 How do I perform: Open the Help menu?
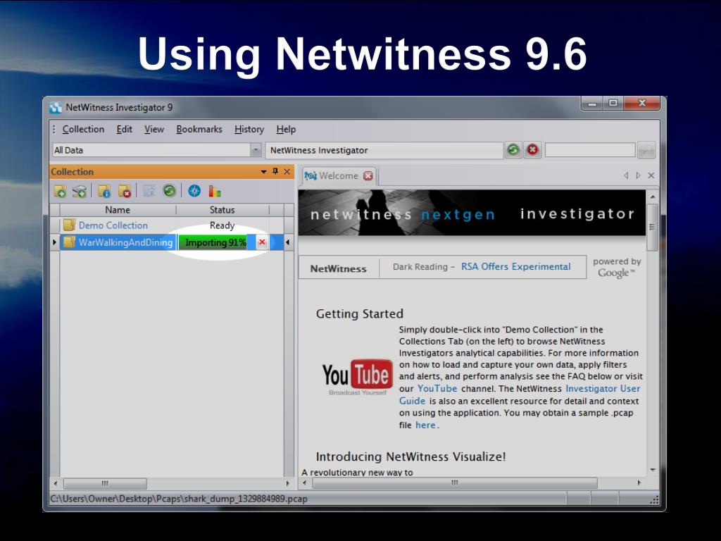286,130
